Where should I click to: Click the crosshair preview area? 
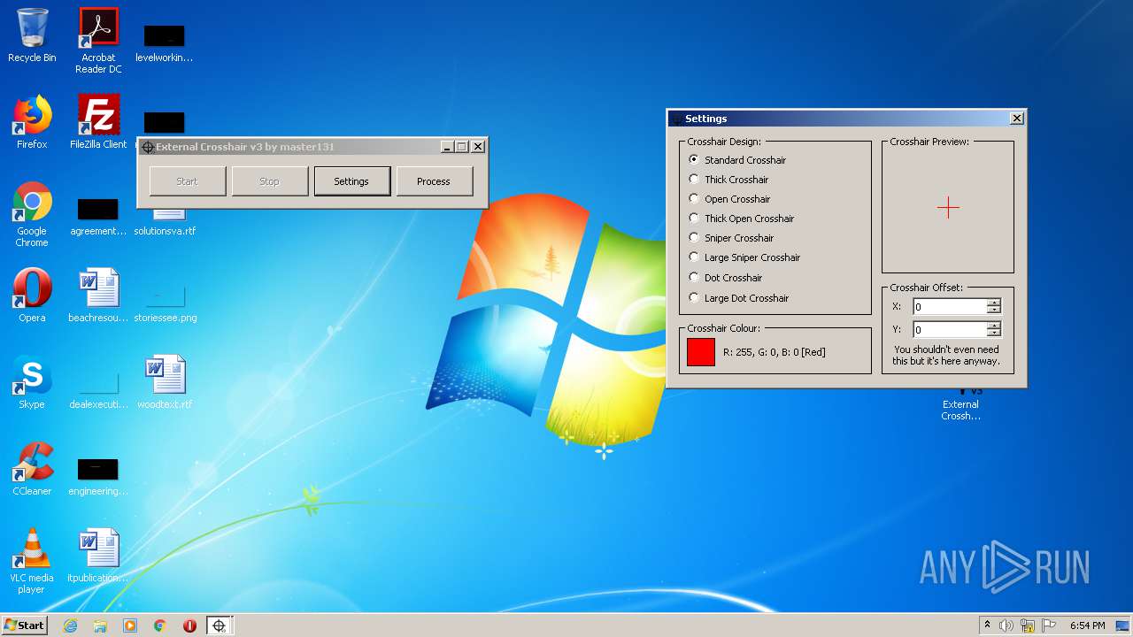tap(948, 209)
